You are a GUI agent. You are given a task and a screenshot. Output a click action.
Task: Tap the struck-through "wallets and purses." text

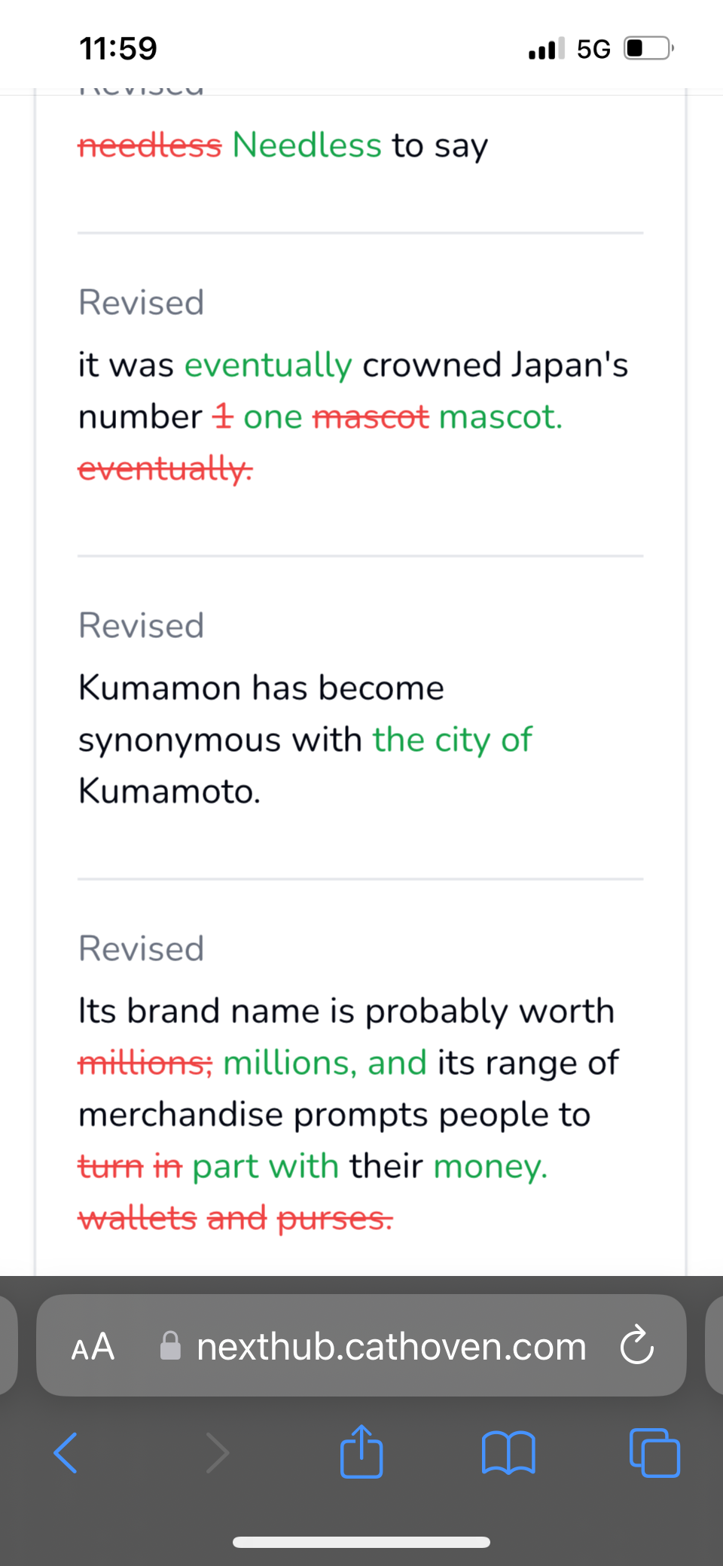click(x=236, y=1218)
